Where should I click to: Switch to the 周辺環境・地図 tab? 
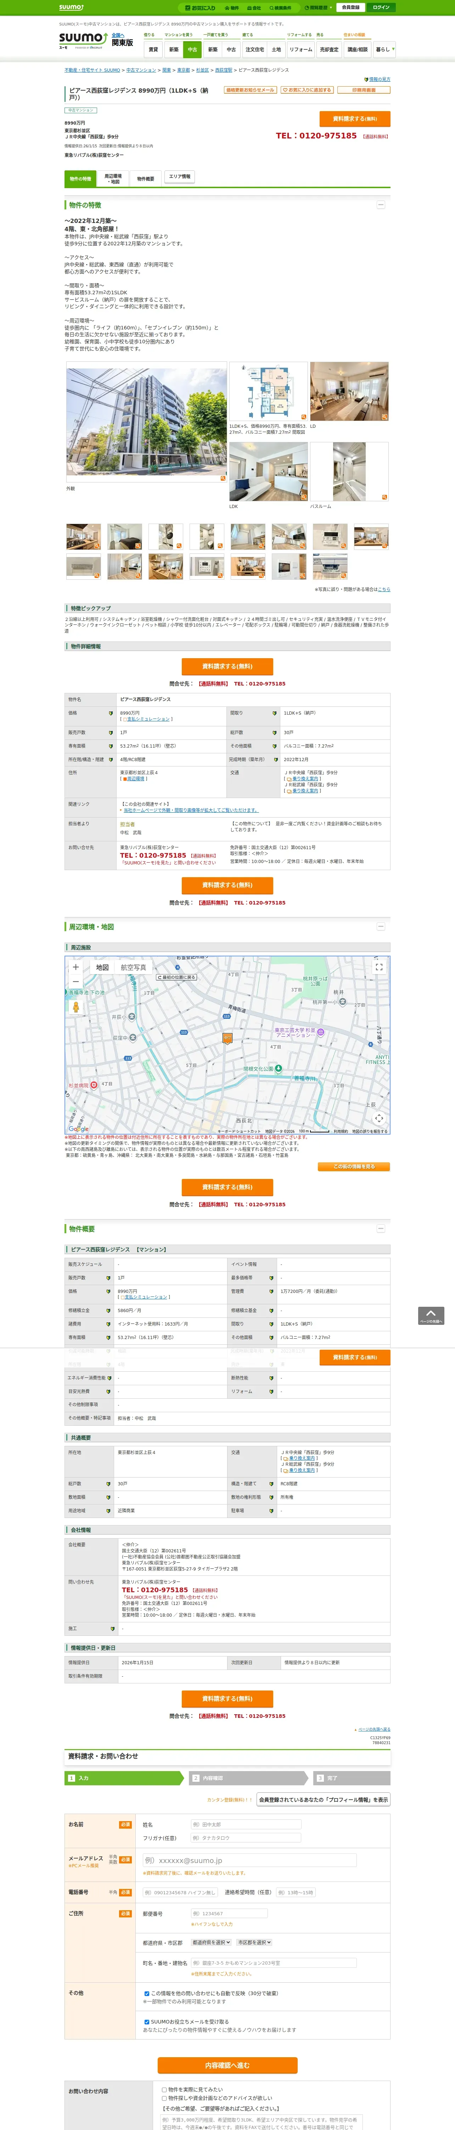113,178
